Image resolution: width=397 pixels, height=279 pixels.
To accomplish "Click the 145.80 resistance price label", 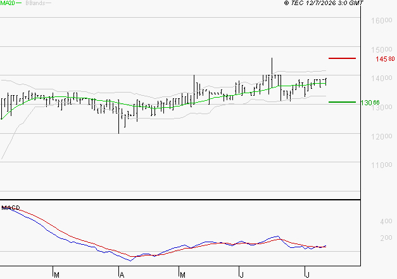I will [385, 59].
